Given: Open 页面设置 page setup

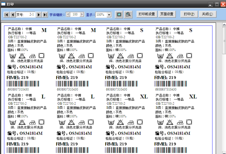Looking at the screenshot, I should [167, 14].
